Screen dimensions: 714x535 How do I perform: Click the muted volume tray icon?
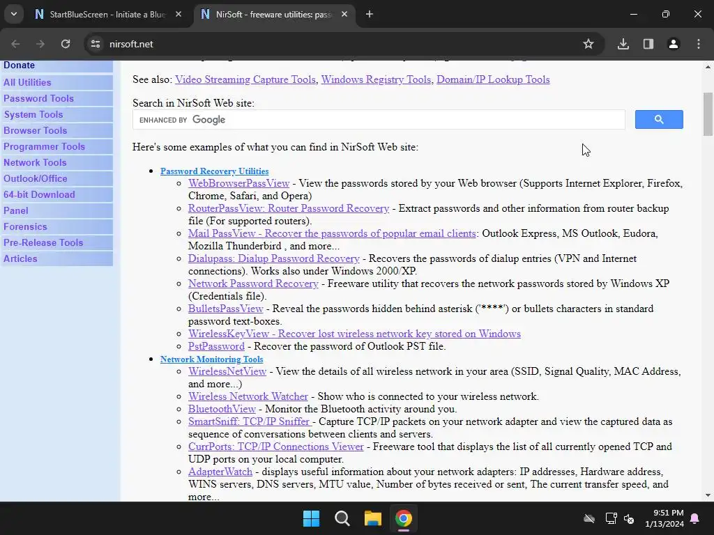(x=630, y=518)
